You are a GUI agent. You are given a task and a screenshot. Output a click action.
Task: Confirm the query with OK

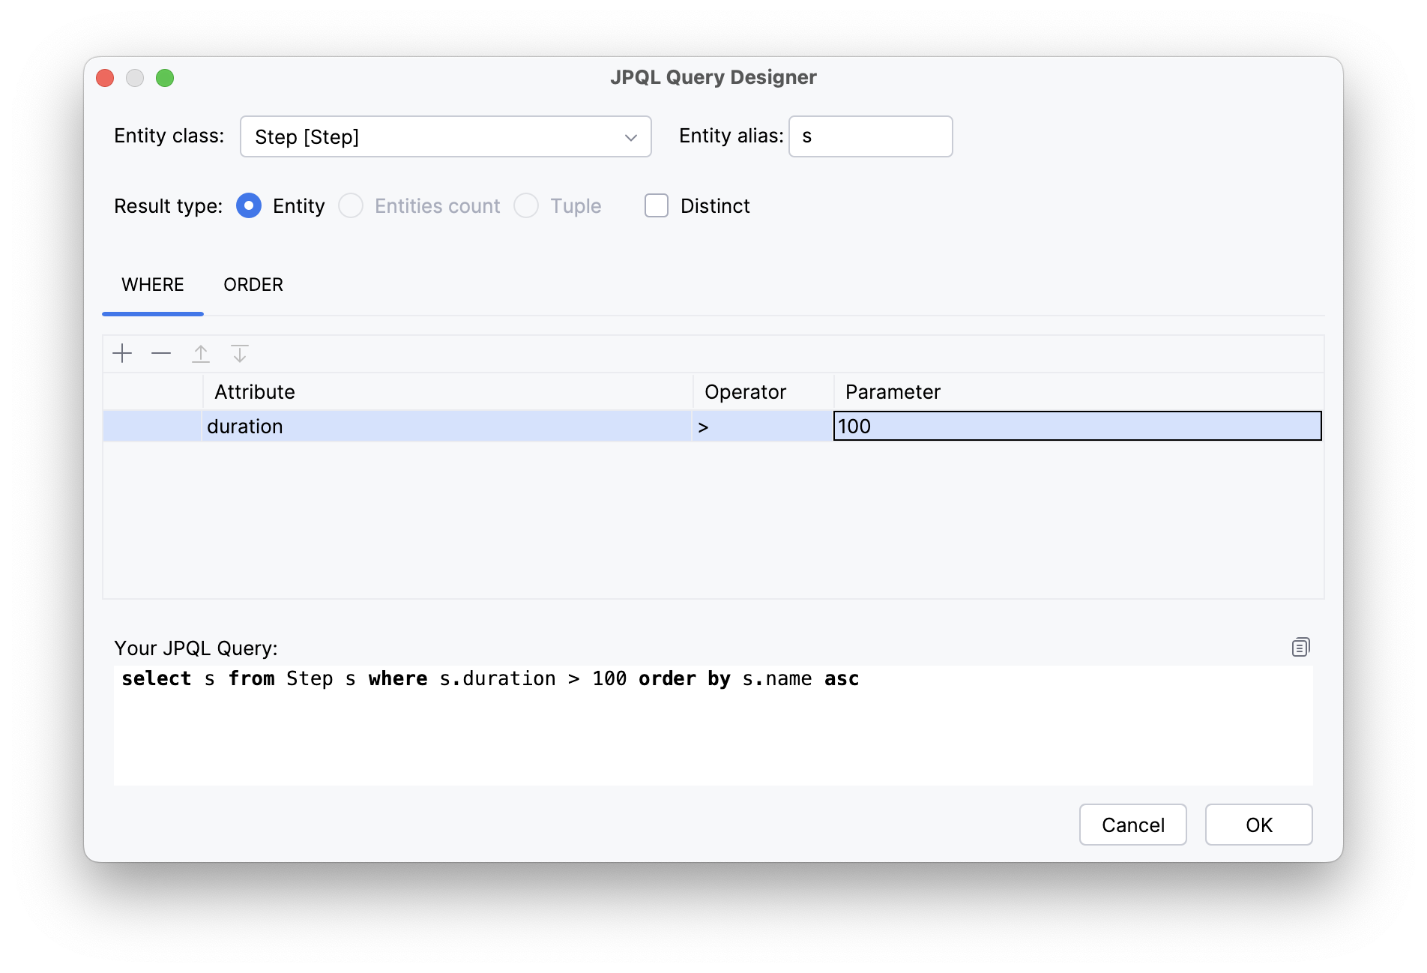(1258, 825)
